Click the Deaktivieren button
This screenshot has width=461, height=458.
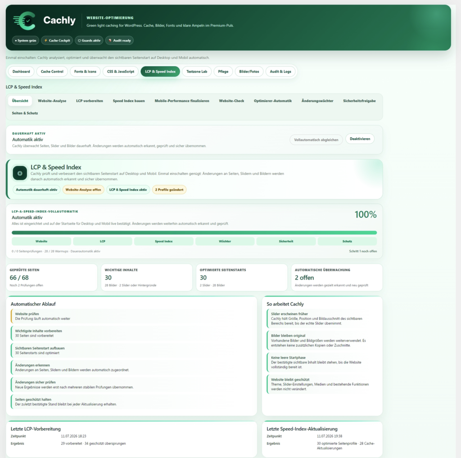(x=360, y=139)
